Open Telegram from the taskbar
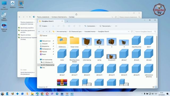This screenshot has height=96, width=170. 57,94
